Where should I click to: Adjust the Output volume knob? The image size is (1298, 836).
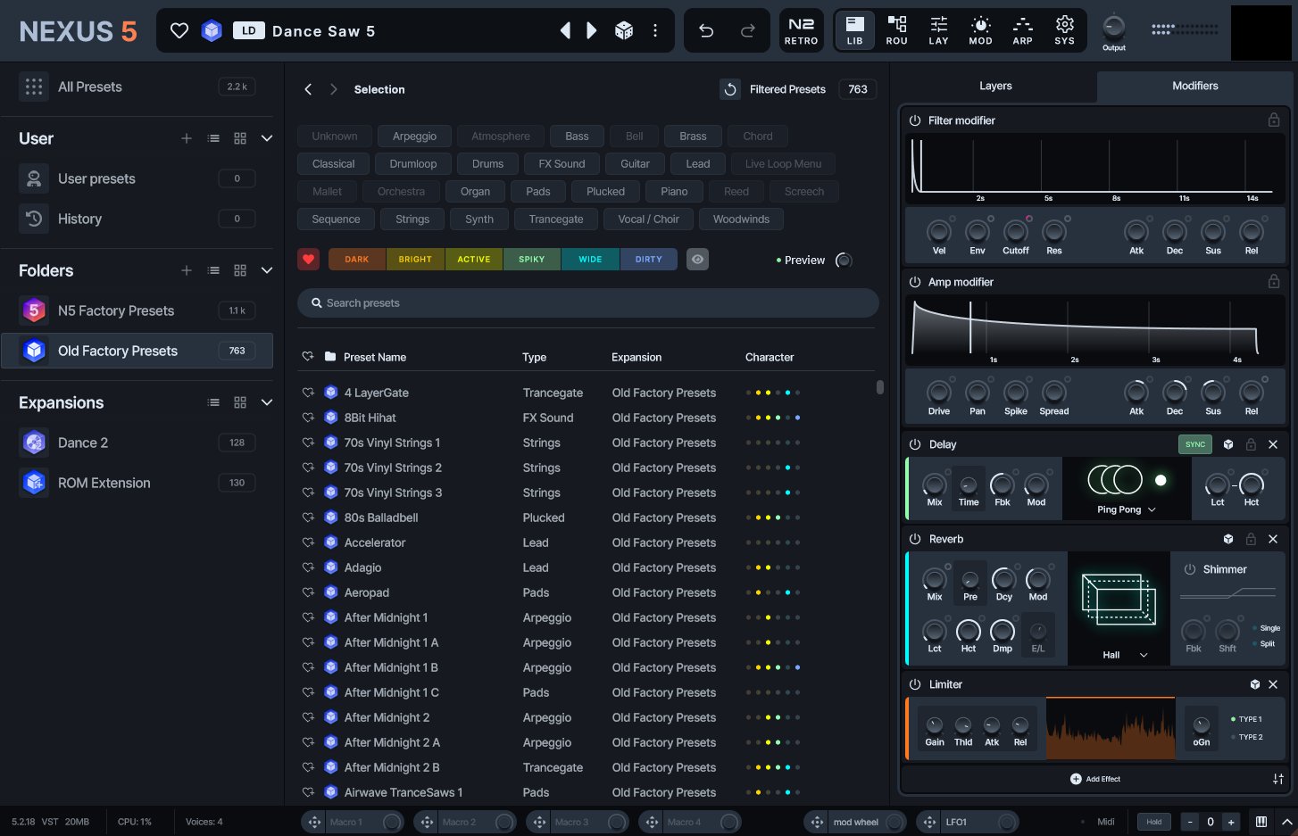(1114, 27)
